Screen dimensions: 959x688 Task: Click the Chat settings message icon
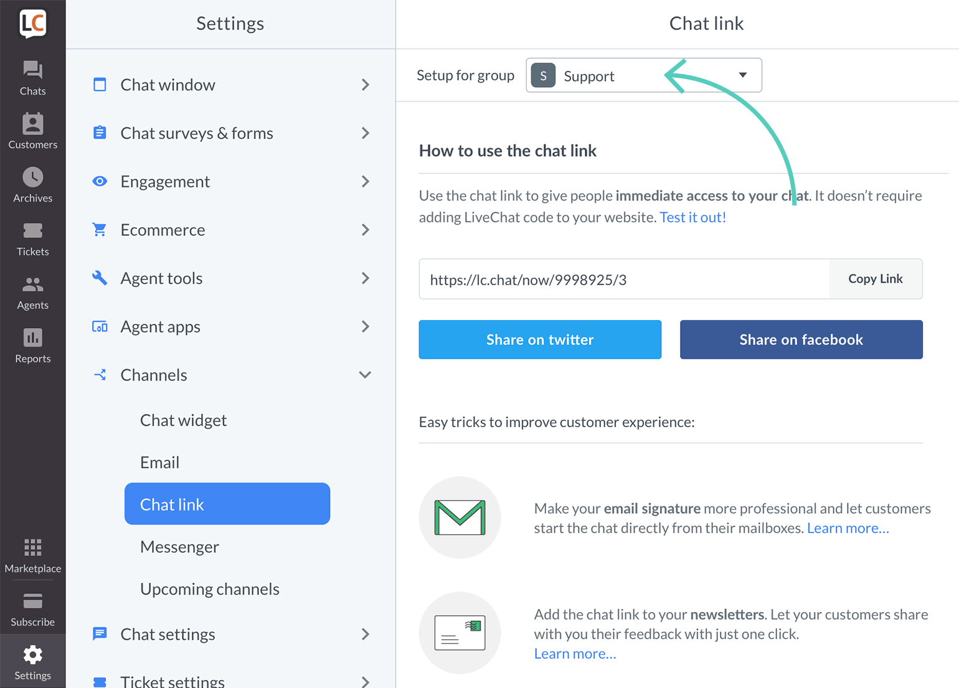click(100, 634)
